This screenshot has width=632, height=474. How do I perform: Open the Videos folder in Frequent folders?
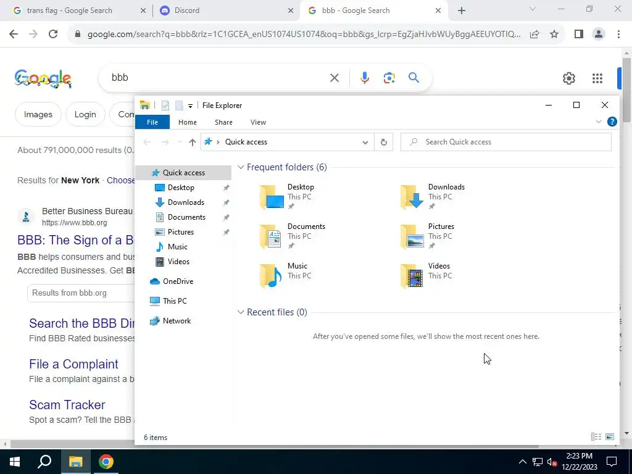[x=426, y=276]
